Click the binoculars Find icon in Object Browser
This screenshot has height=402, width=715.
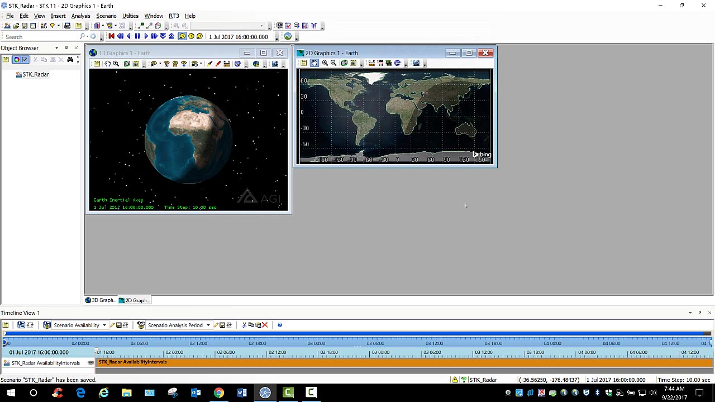pyautogui.click(x=70, y=60)
